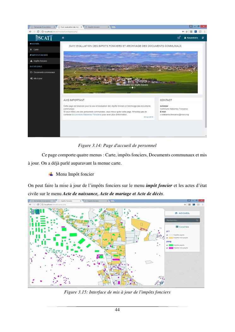
Task: Toggle IFT Impôts payés layer checkbox
Action: (167, 235)
